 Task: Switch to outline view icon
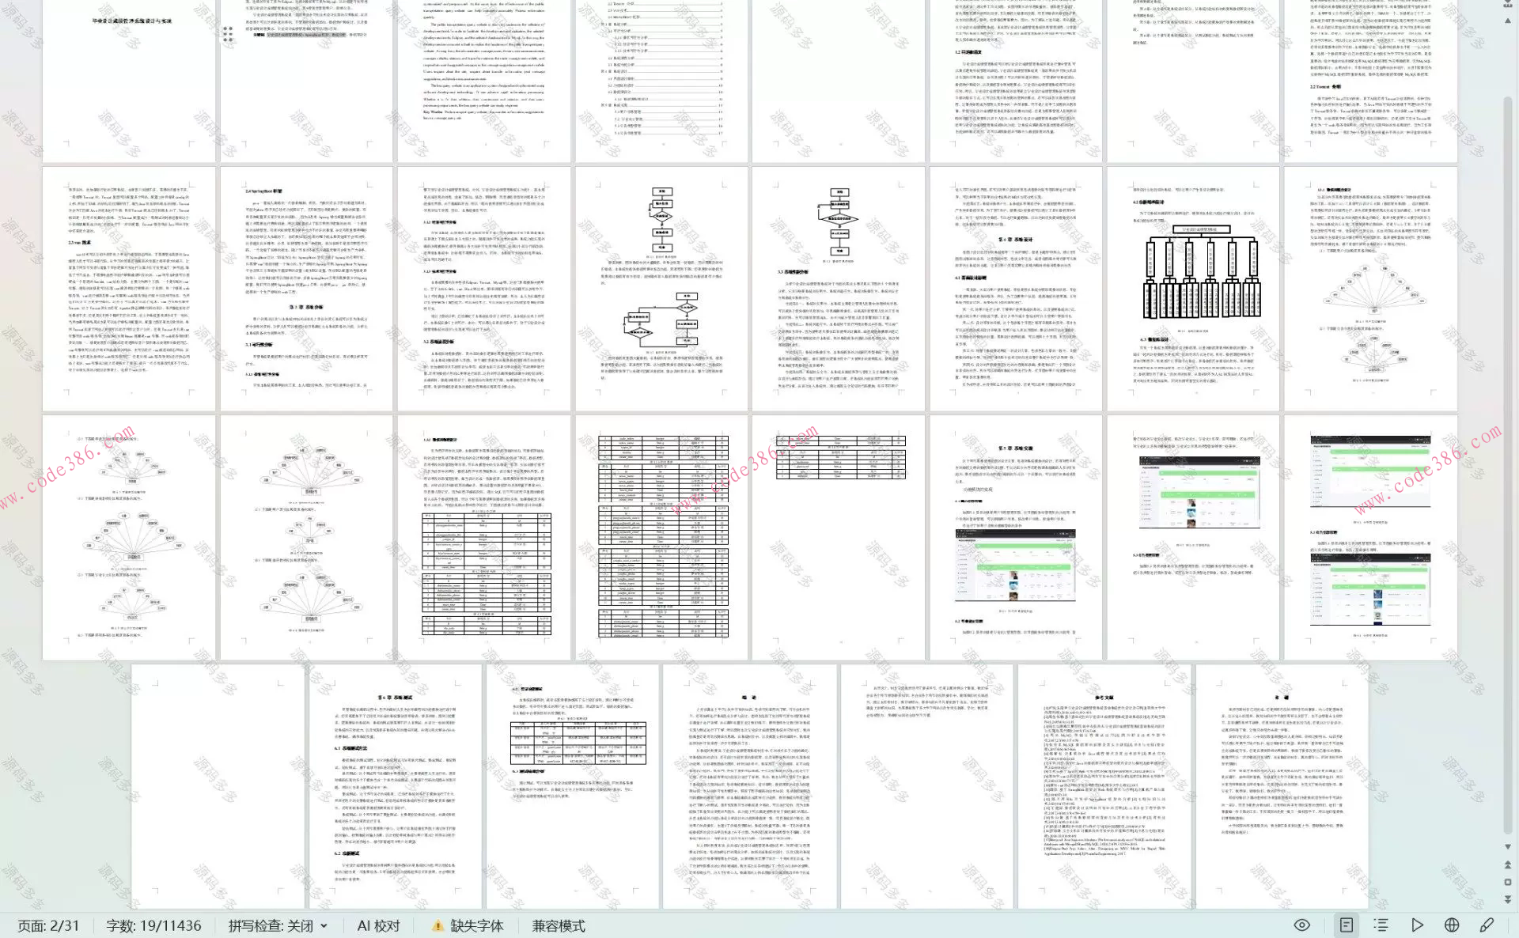pyautogui.click(x=1381, y=925)
